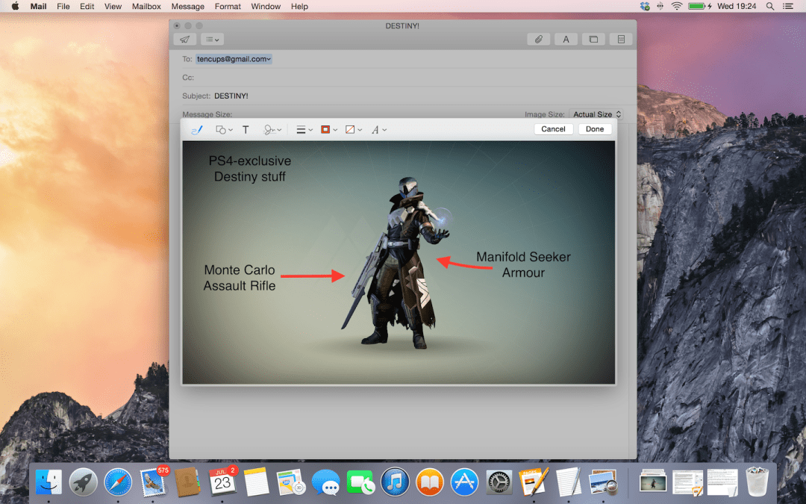The image size is (806, 504).
Task: Open the line thickness style menu
Action: (x=304, y=130)
